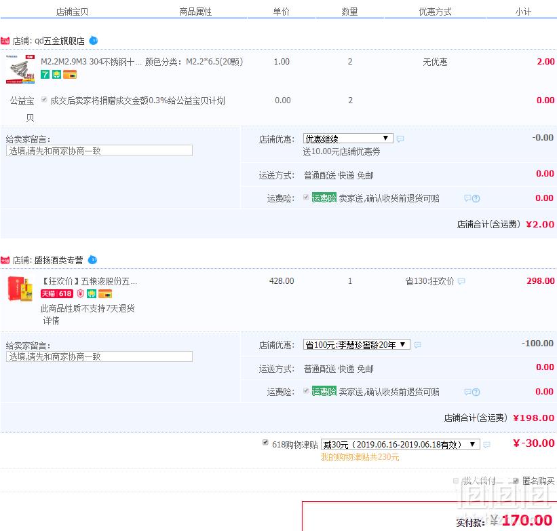Click the Tmall logo beside qd五金旗舰店

5,41
